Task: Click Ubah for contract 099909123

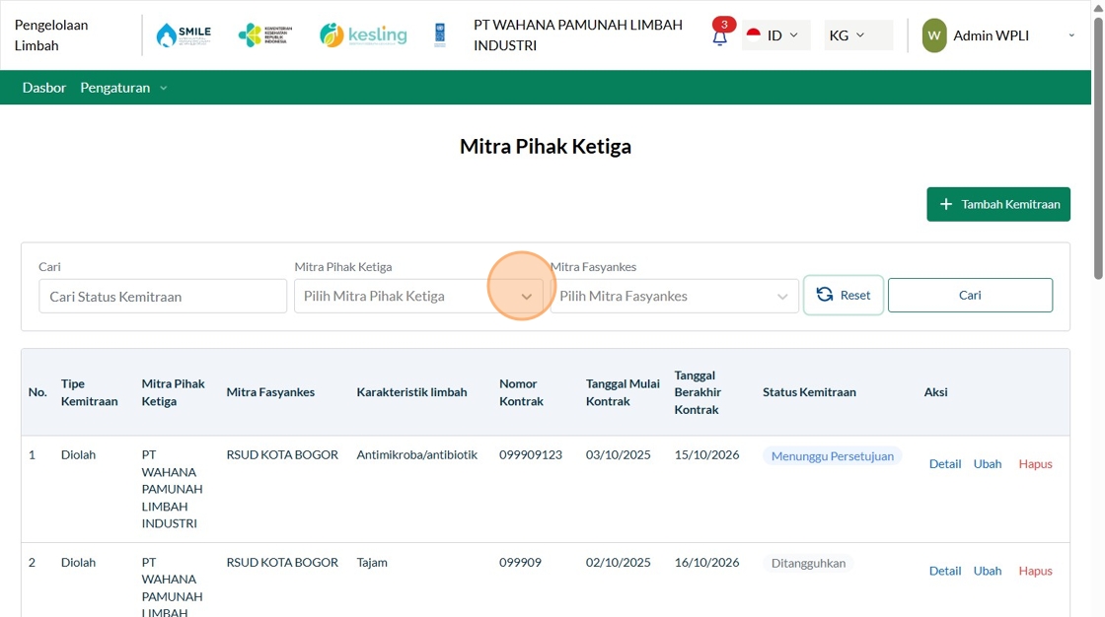Action: pos(988,463)
